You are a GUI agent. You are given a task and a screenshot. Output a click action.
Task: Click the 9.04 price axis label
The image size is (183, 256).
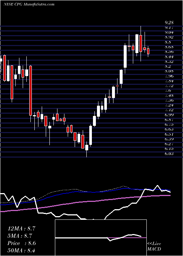(169, 32)
